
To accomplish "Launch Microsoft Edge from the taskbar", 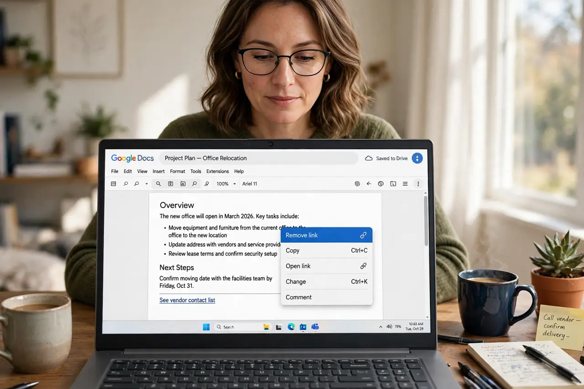I will click(291, 327).
